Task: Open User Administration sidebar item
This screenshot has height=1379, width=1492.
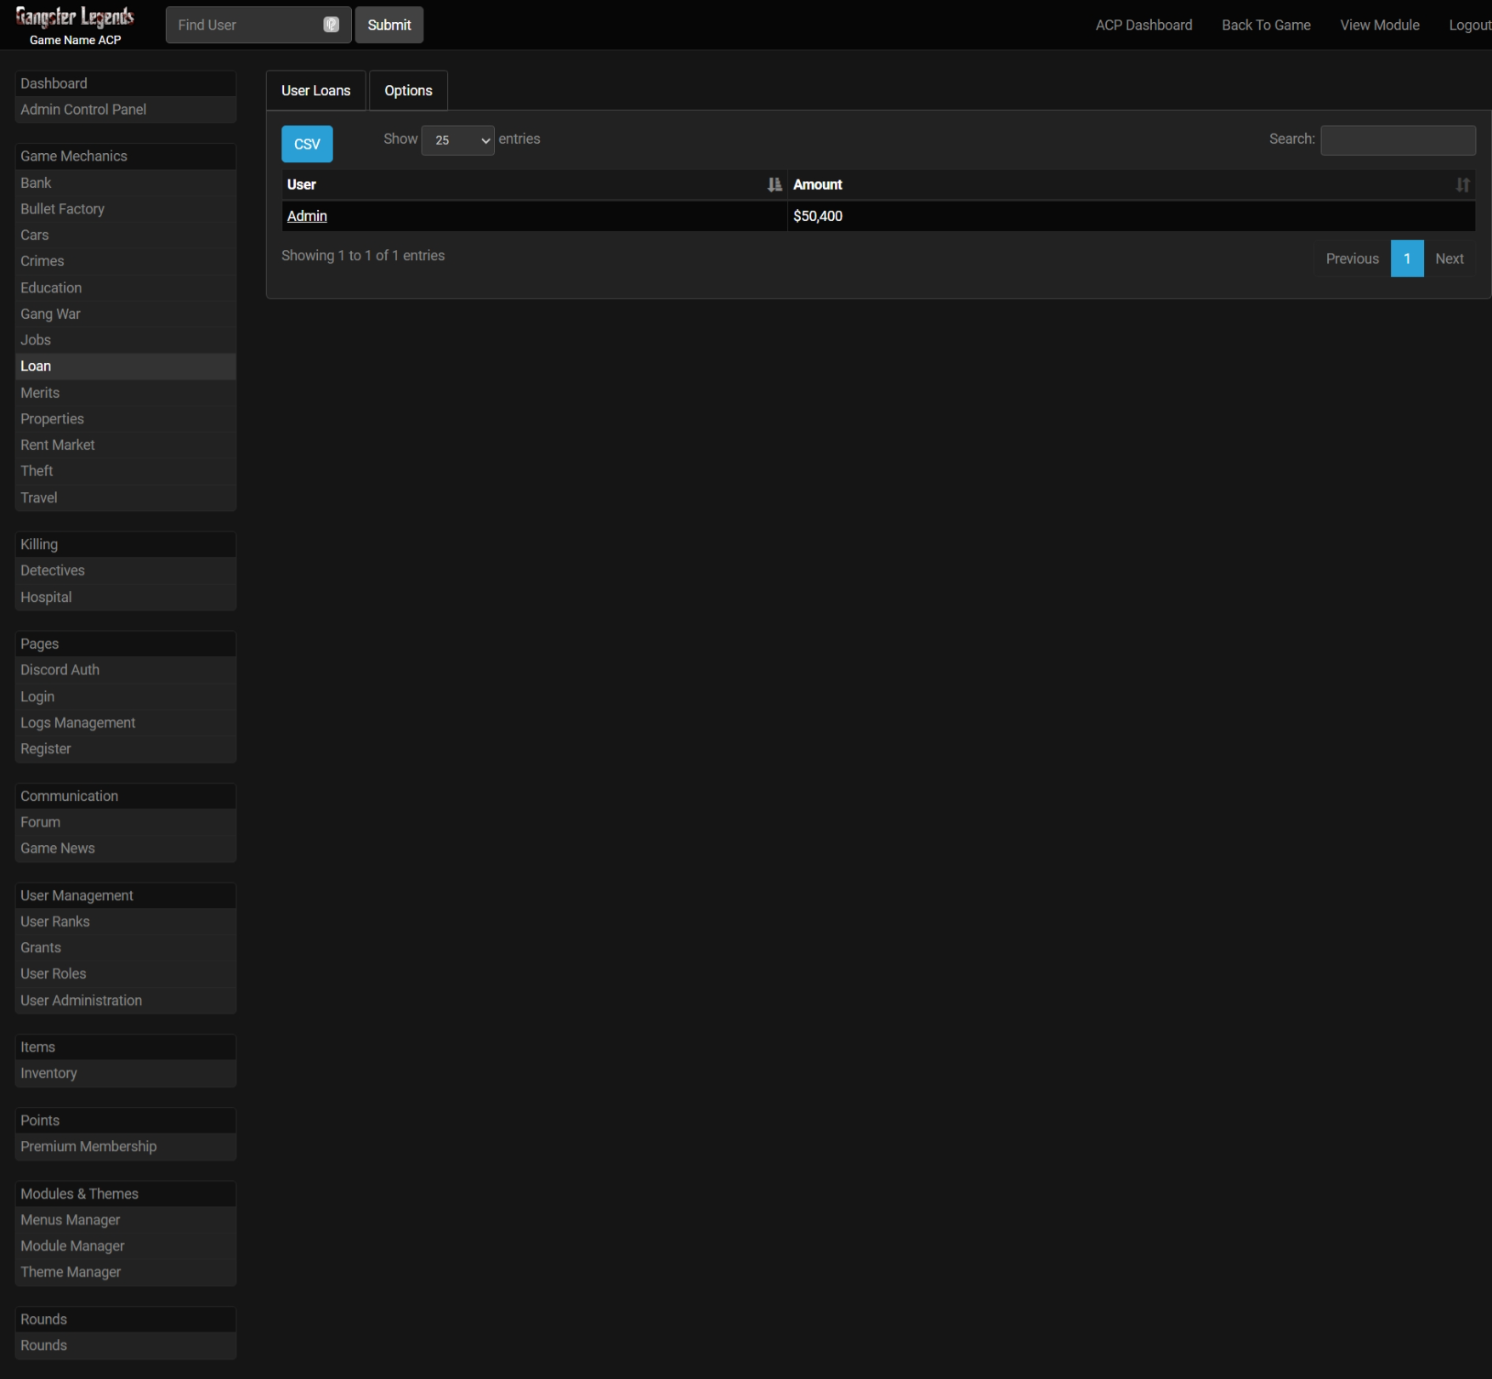Action: (x=81, y=1000)
